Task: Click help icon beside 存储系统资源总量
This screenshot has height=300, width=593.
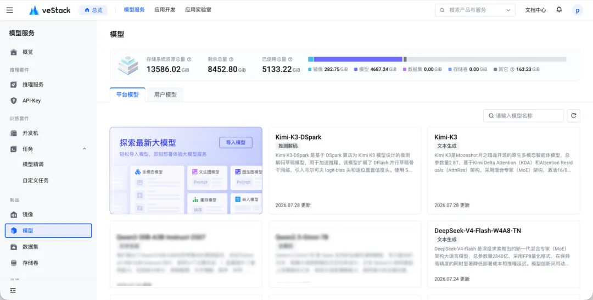Action: tap(189, 59)
